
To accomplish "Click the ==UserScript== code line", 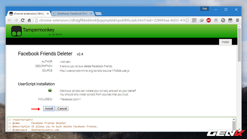I will pyautogui.click(x=20, y=120).
